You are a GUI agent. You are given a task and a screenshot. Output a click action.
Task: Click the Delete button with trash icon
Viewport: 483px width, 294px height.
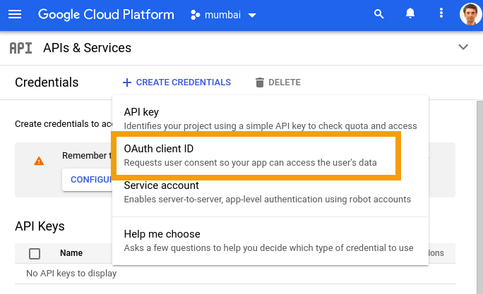(278, 82)
